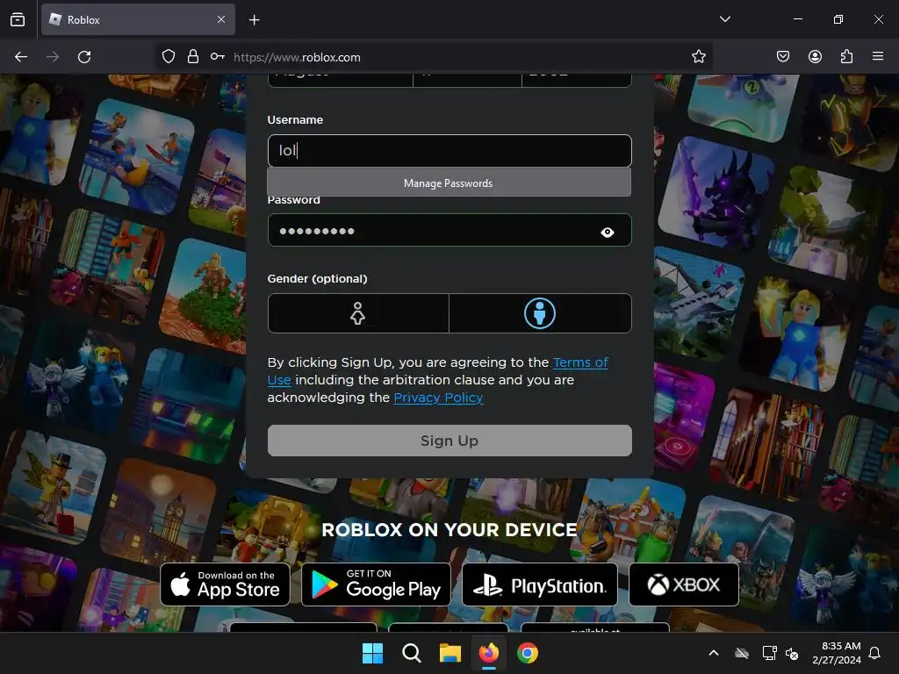
Task: Open Firefox application menu
Action: coord(878,57)
